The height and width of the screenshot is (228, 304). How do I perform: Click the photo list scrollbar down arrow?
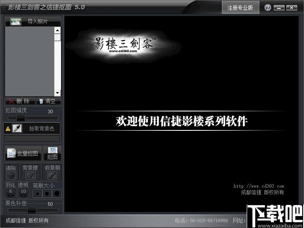point(57,93)
